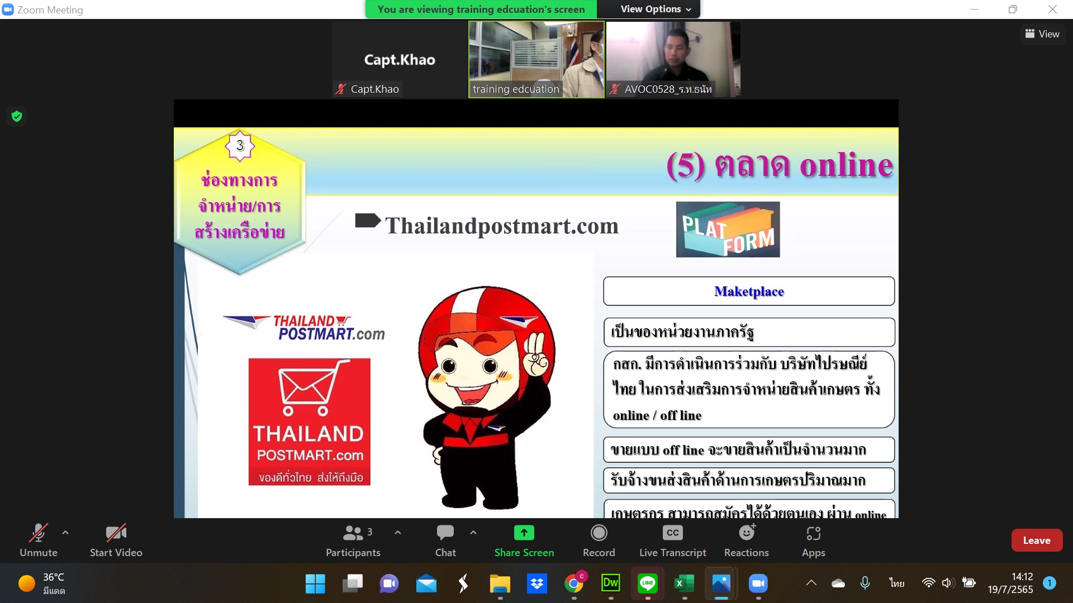Open the Reactions menu

coord(747,540)
